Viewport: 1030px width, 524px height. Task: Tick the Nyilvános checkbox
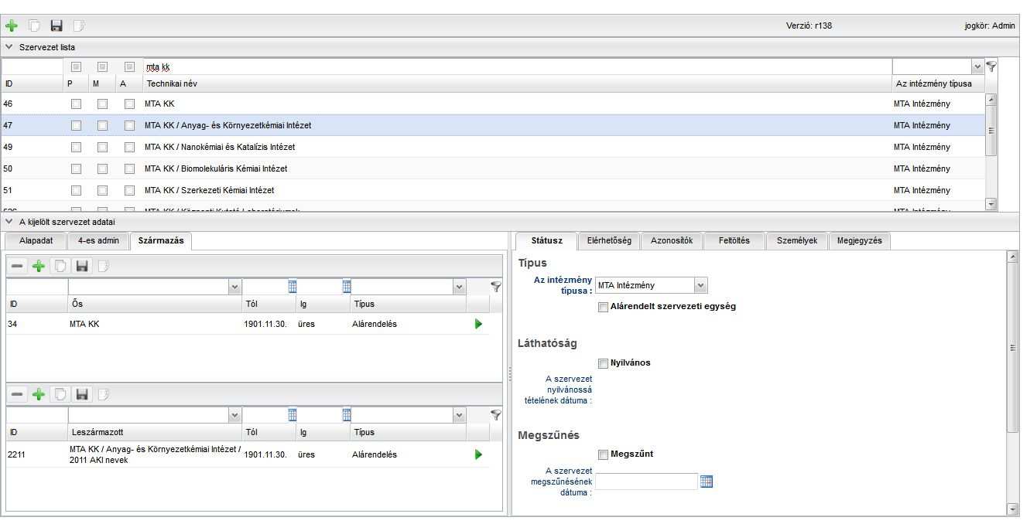click(603, 363)
